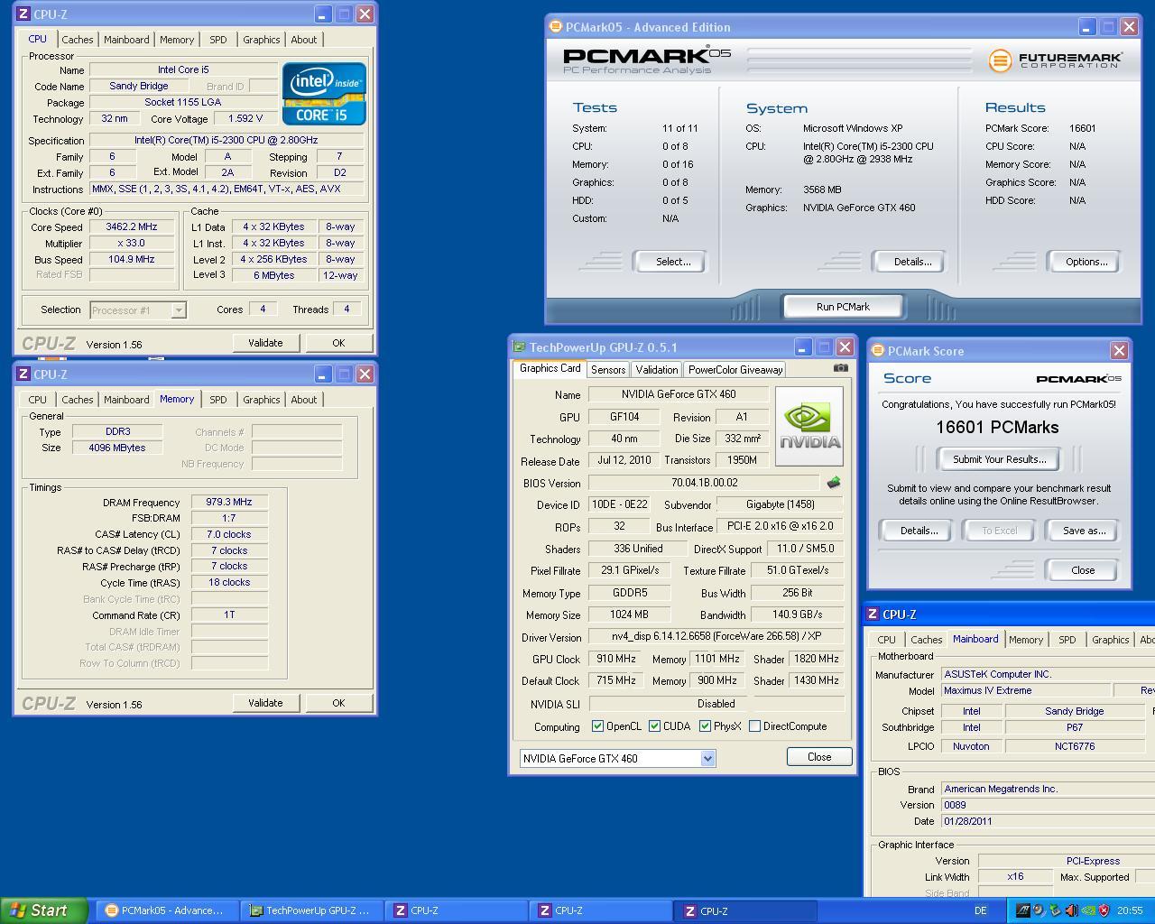The width and height of the screenshot is (1155, 924).
Task: Click the NVIDIA tray icon
Action: 1088,910
